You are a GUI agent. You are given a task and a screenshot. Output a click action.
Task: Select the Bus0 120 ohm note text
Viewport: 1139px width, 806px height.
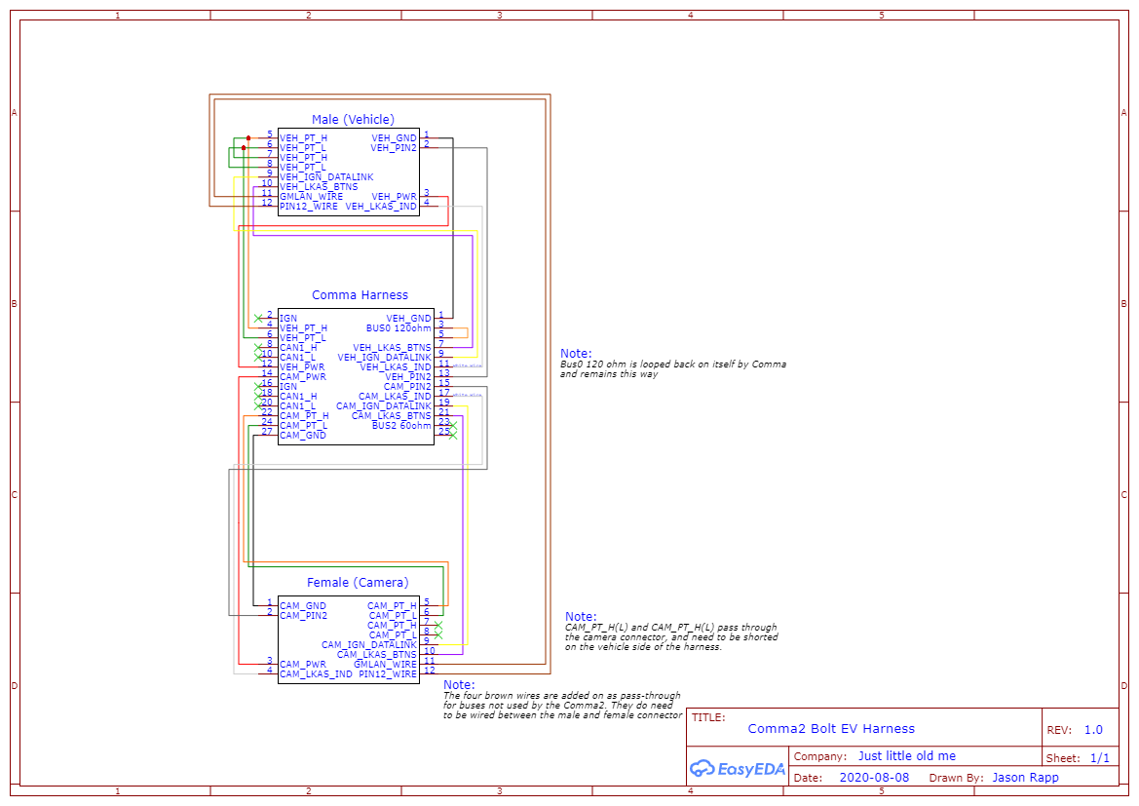(x=675, y=362)
